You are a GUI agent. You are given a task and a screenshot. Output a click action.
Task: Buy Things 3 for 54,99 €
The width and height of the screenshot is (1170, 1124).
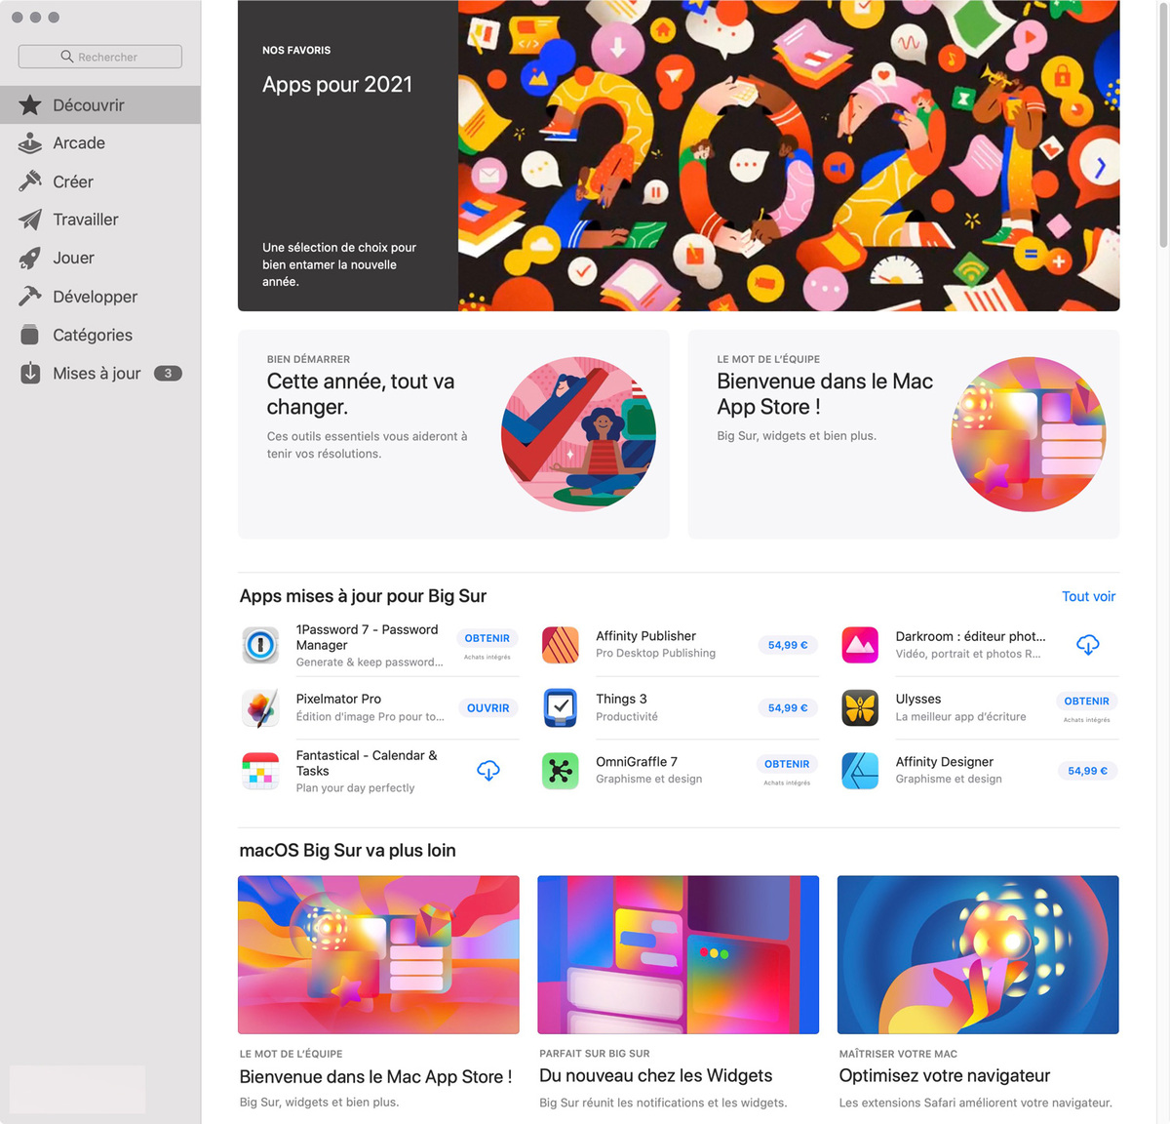pos(788,708)
